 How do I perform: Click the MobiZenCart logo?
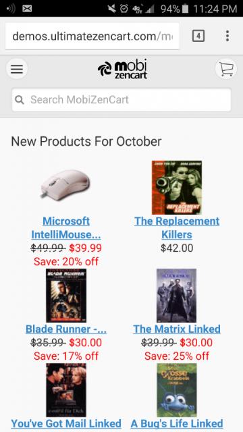tap(123, 69)
